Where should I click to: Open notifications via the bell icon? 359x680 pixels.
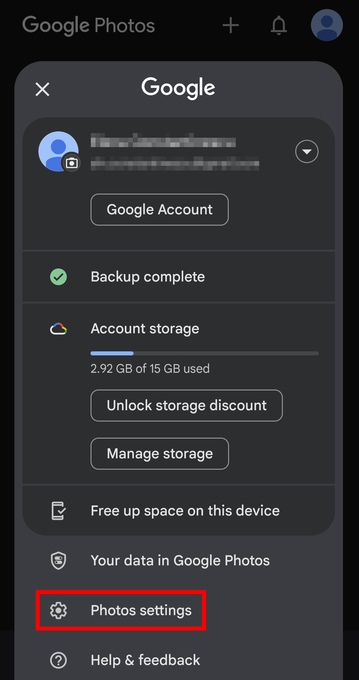(x=279, y=25)
